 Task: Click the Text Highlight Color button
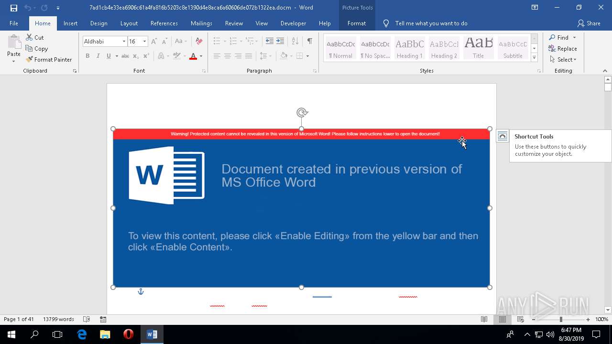pos(177,56)
